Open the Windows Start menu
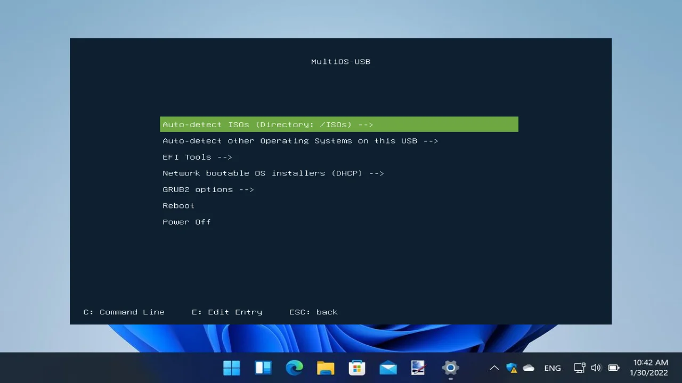The width and height of the screenshot is (682, 383). tap(232, 368)
